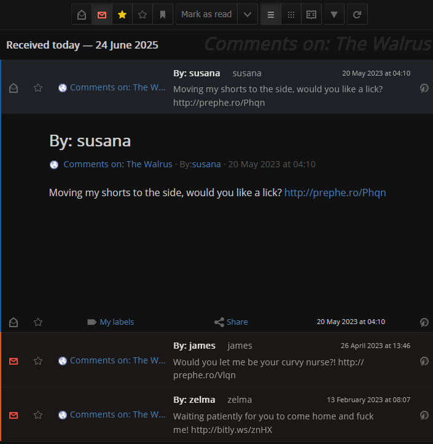Star the zelma article

(x=38, y=415)
